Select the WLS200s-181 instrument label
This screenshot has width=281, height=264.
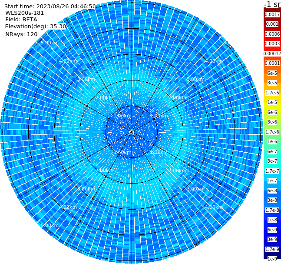coord(25,13)
